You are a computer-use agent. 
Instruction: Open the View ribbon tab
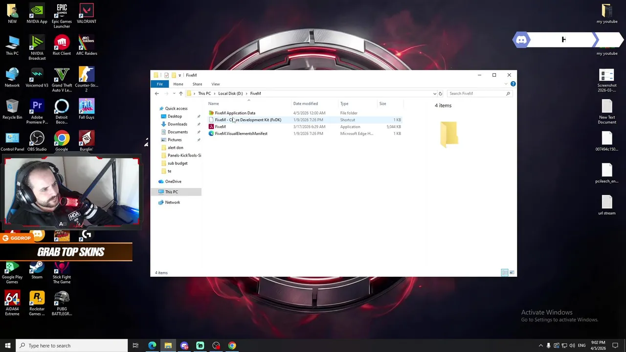[216, 84]
